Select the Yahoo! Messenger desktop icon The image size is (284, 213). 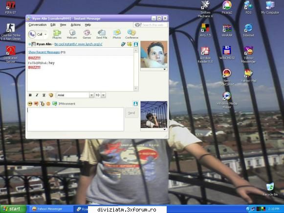(x=248, y=55)
